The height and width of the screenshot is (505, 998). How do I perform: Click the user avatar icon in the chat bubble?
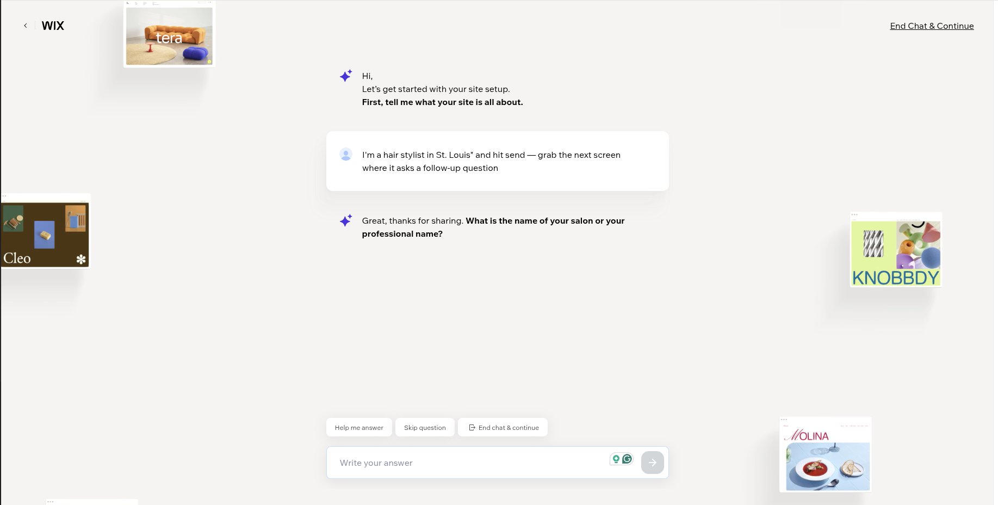tap(346, 155)
